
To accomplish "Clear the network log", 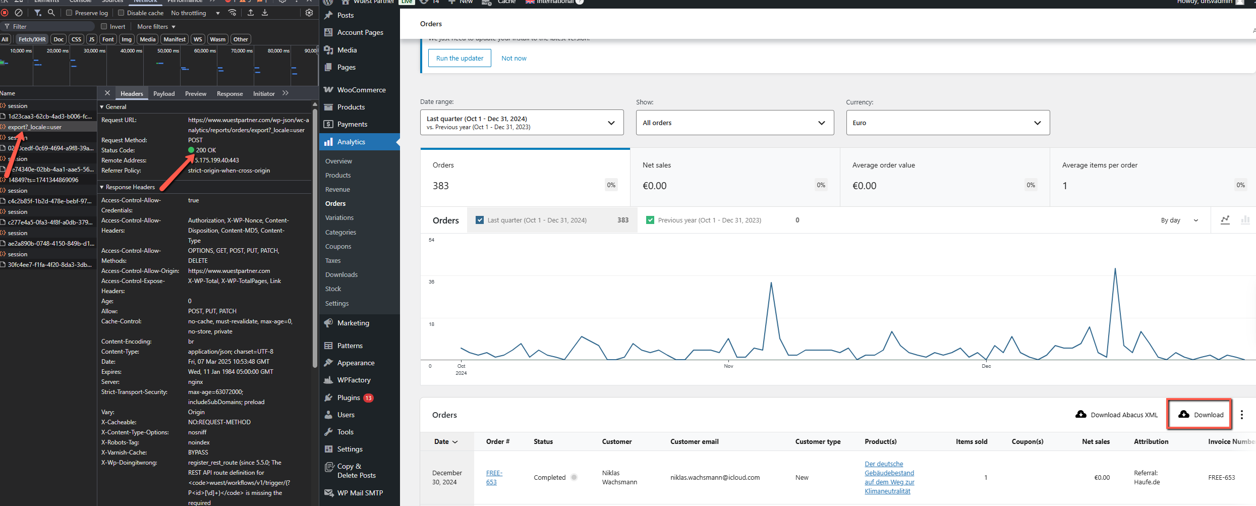I will pos(19,13).
